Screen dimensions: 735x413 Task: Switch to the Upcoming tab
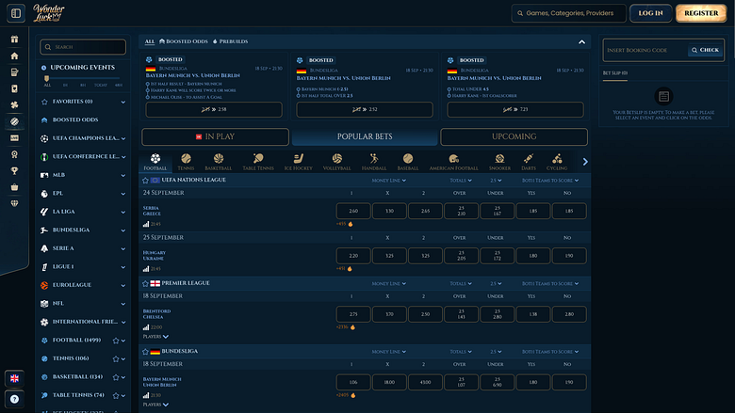(x=514, y=136)
